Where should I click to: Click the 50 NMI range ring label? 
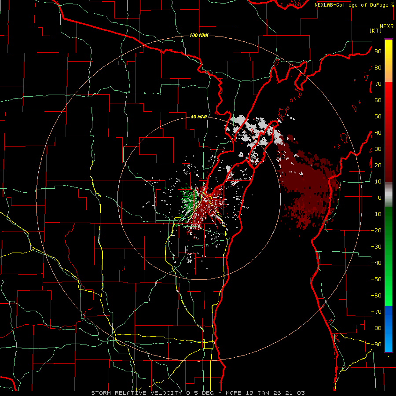click(x=199, y=117)
